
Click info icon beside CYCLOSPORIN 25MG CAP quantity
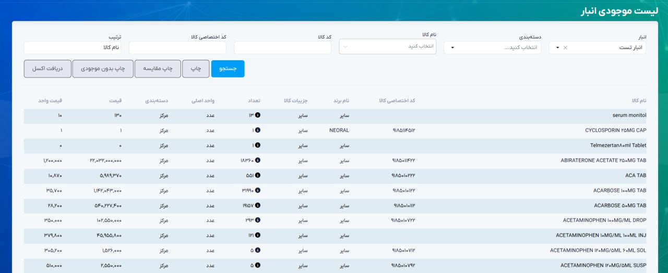258,131
